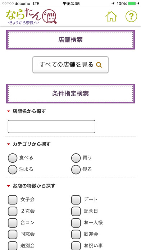This screenshot has width=141, height=250.
Task: Check the お一人様 option
Action: pos(76,223)
